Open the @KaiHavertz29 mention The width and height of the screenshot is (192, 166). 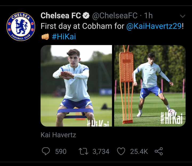154,26
